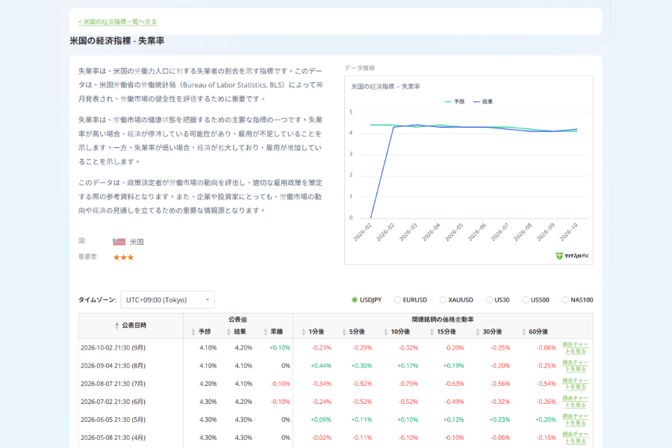Click the three-star 重要度 rating
This screenshot has width=672, height=448.
point(123,257)
